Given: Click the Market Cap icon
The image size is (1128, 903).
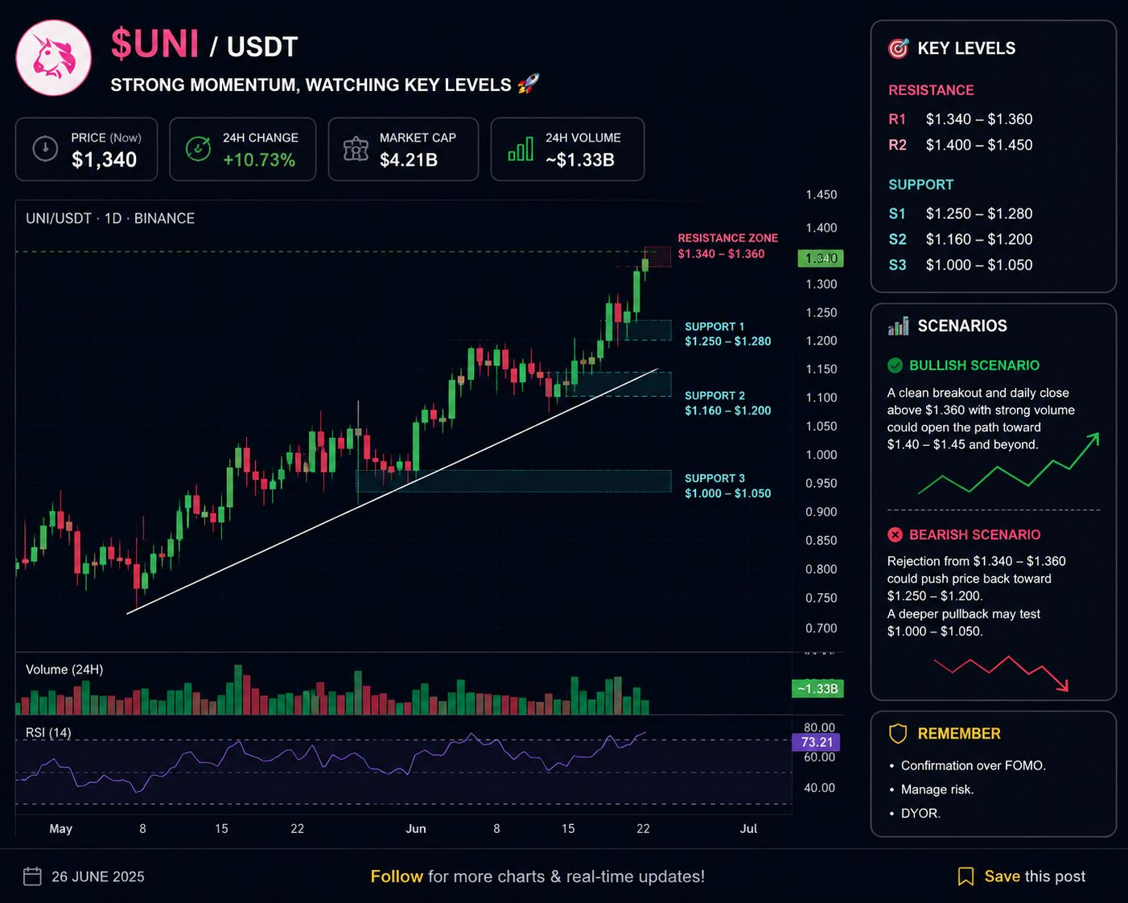Looking at the screenshot, I should tap(356, 149).
